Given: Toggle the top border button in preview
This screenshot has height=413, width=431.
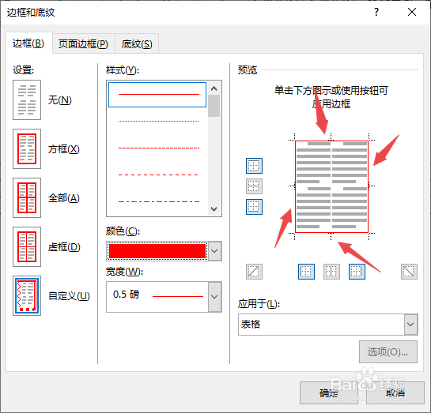Looking at the screenshot, I should [254, 166].
